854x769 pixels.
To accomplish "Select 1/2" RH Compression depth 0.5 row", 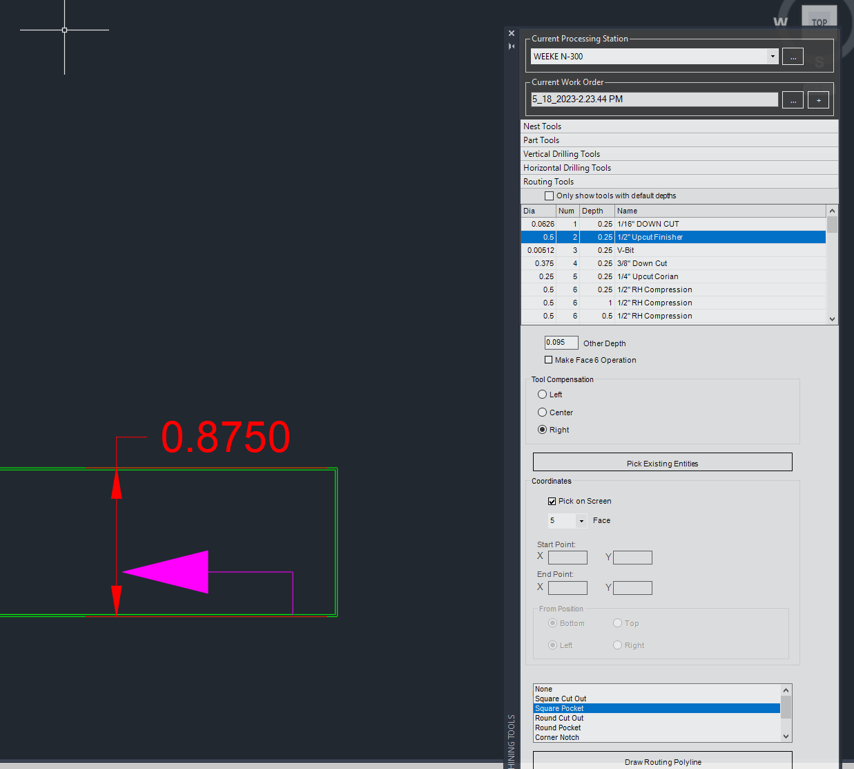I will 673,316.
